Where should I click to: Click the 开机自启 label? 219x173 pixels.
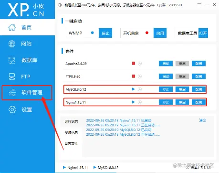(131, 33)
